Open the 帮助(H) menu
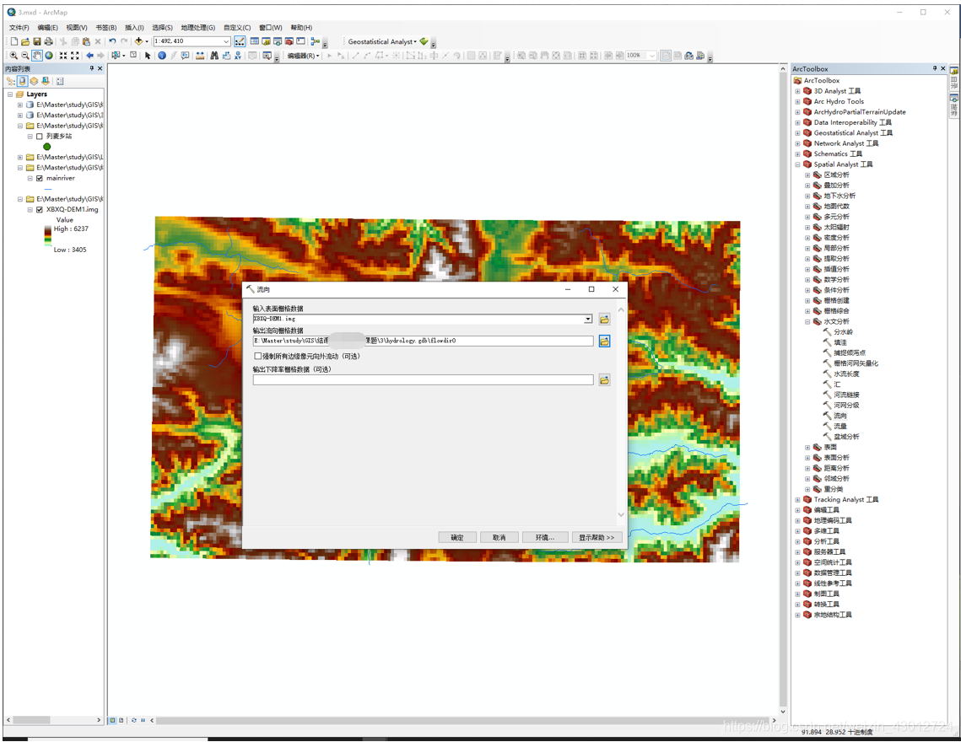The image size is (961, 742). (301, 28)
